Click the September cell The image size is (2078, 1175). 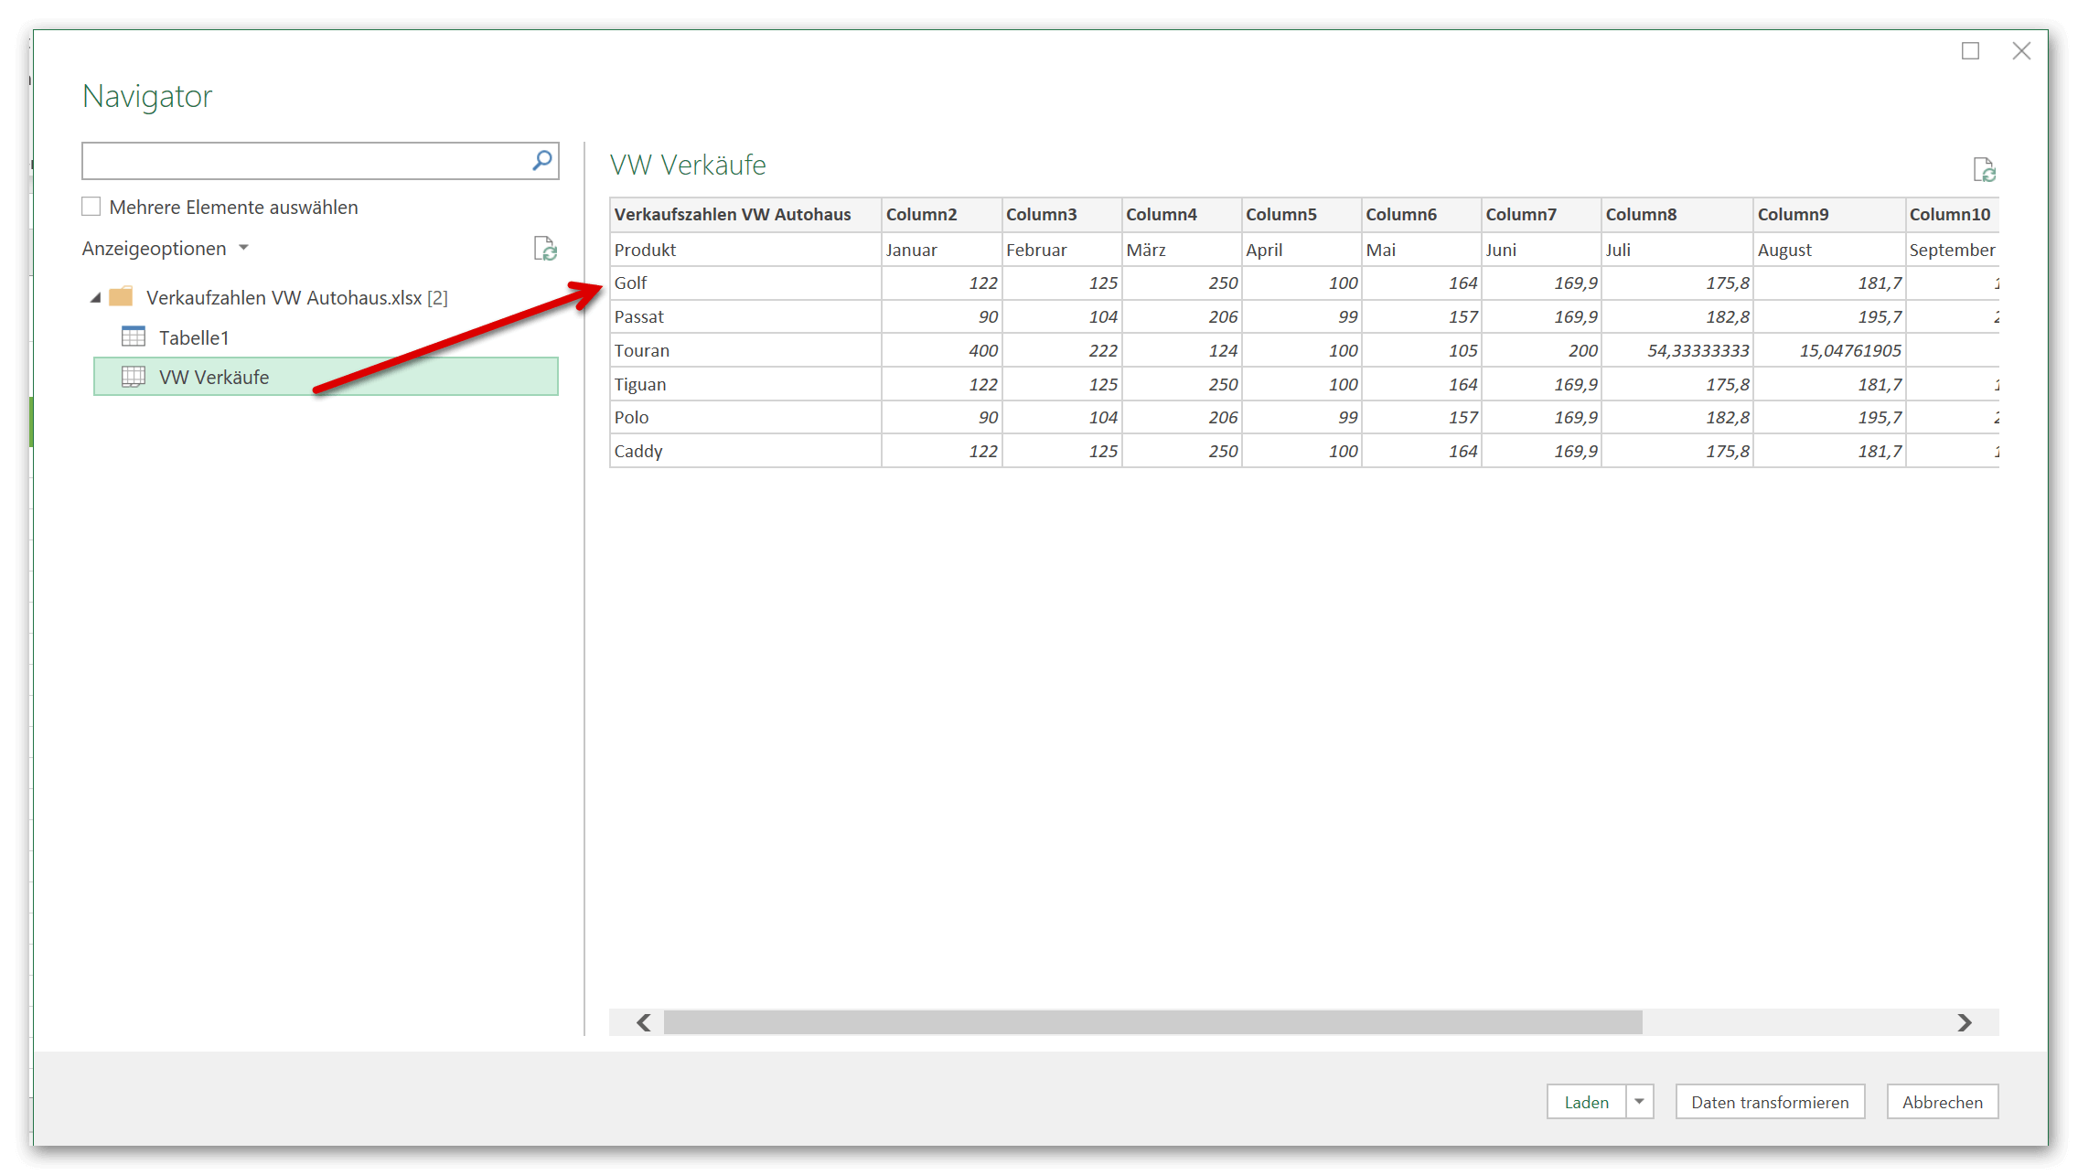[1953, 250]
